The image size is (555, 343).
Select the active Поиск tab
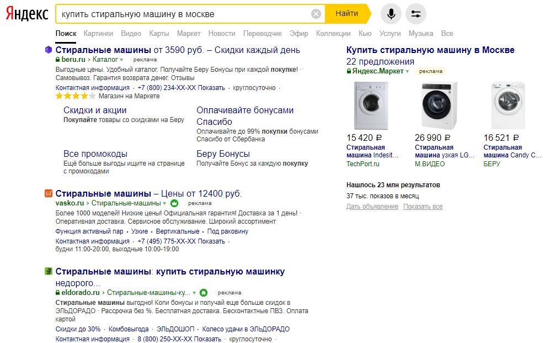coord(66,33)
